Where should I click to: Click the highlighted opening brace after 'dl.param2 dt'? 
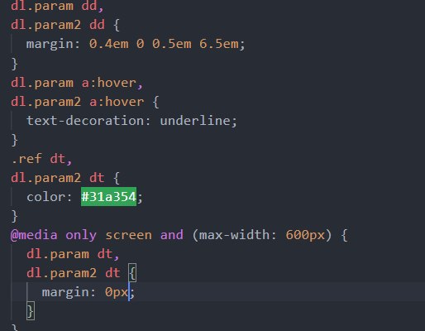(132, 273)
